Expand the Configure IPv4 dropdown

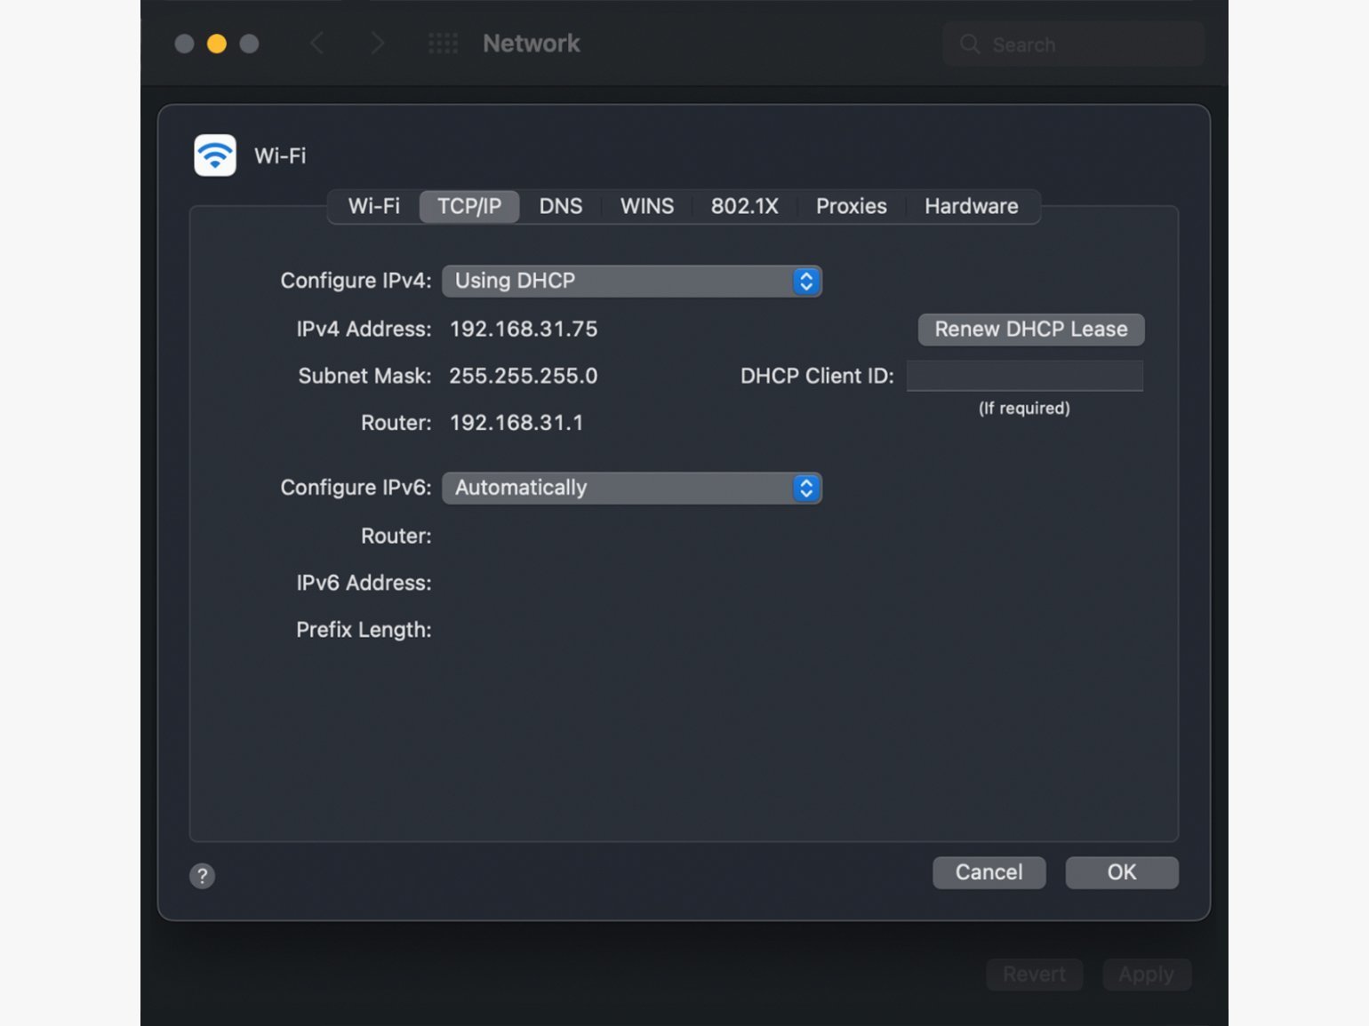(631, 281)
